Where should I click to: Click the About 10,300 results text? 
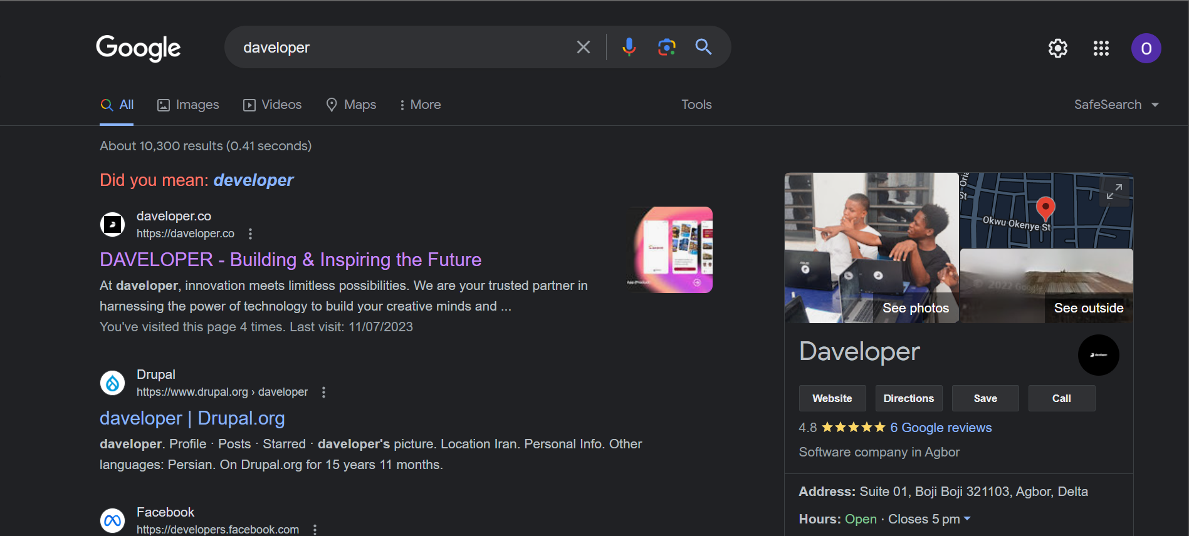(206, 146)
